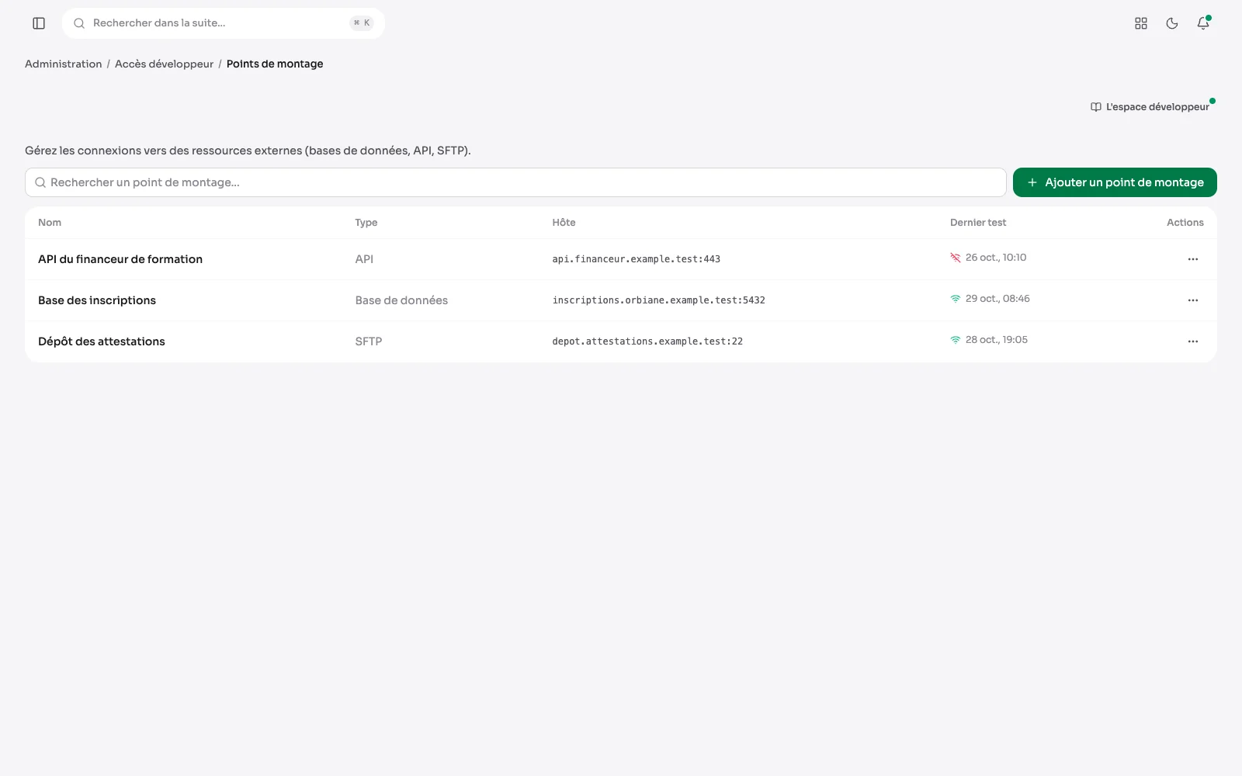Click host inscriptions.orbiane.example.test:5432
This screenshot has width=1242, height=776.
pyautogui.click(x=659, y=300)
